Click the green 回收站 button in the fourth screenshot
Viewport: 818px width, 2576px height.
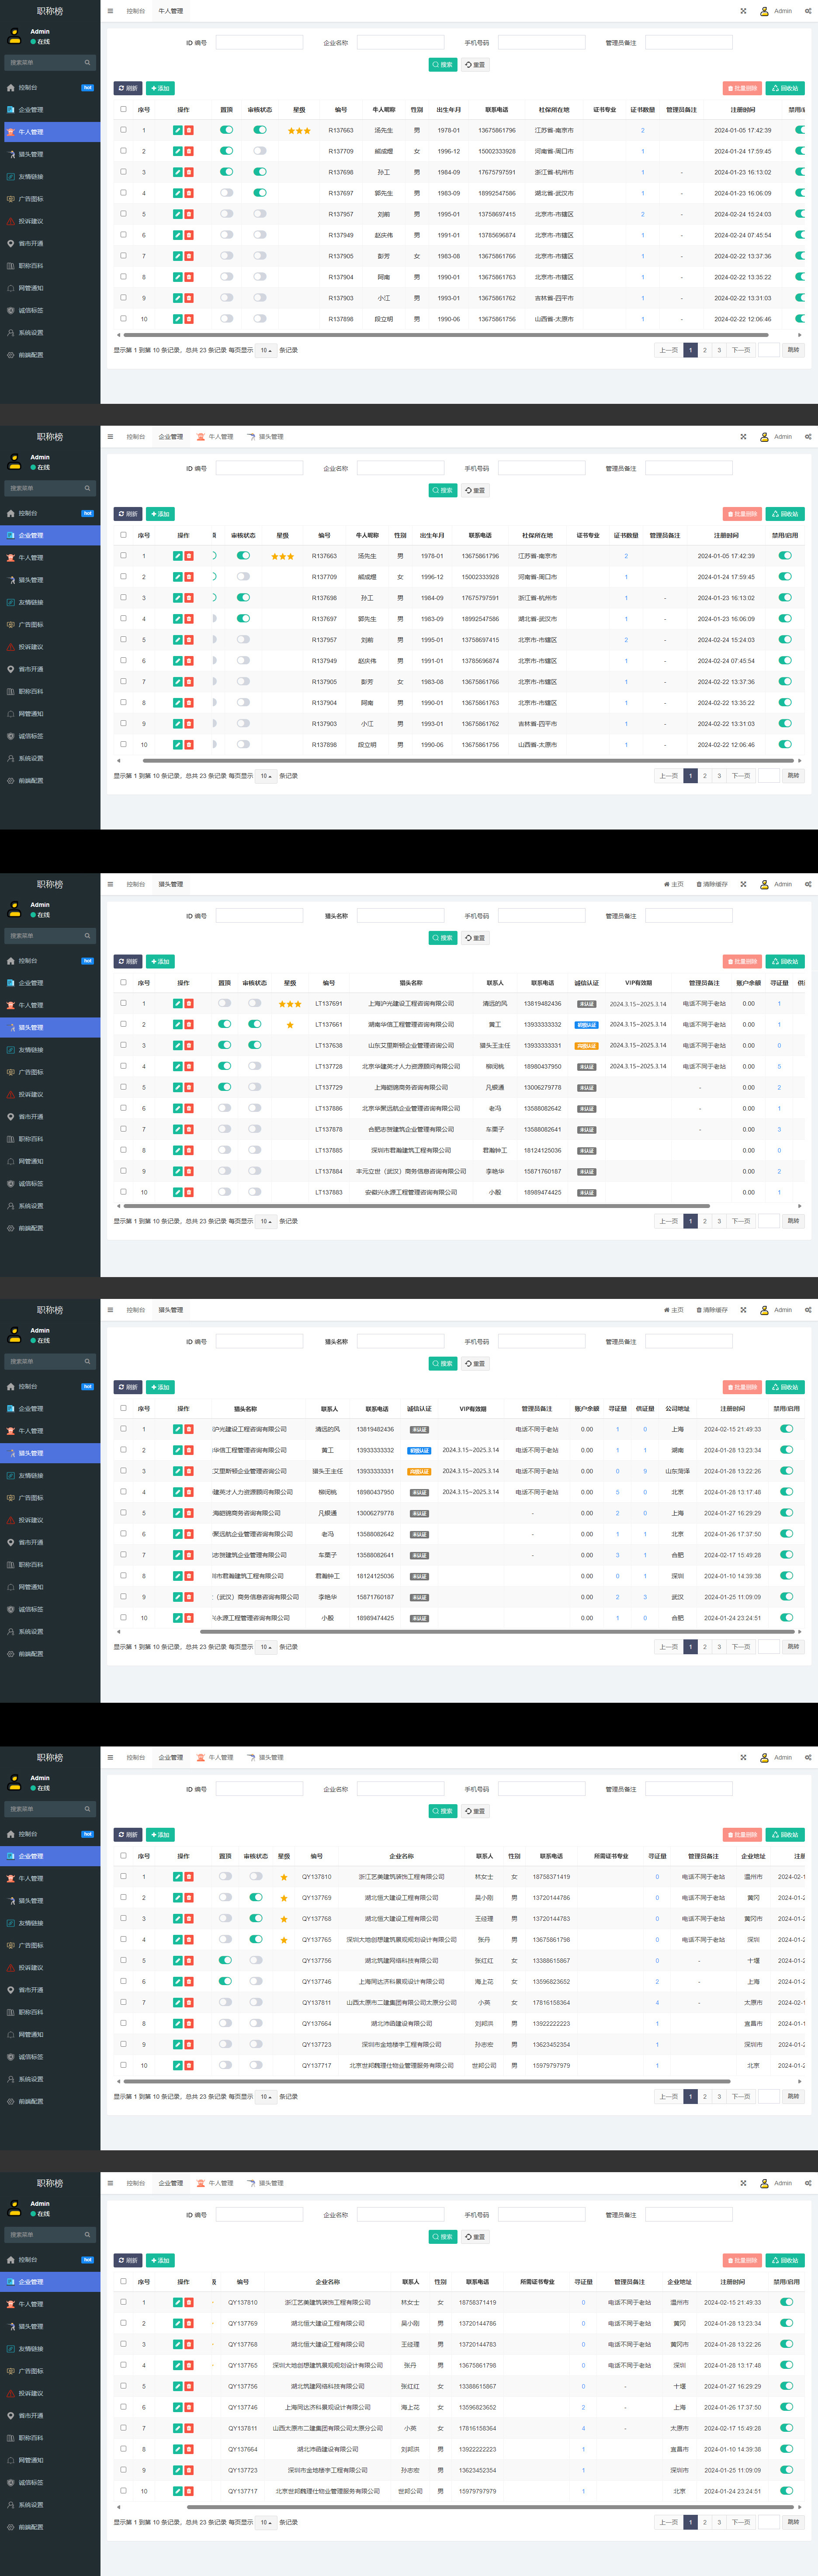coord(785,1387)
